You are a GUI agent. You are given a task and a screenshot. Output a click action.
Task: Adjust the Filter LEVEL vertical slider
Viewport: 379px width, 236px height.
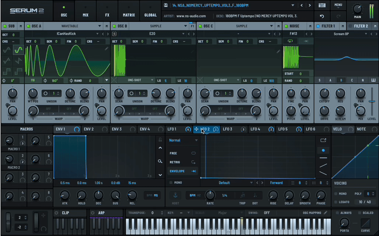(x=372, y=101)
